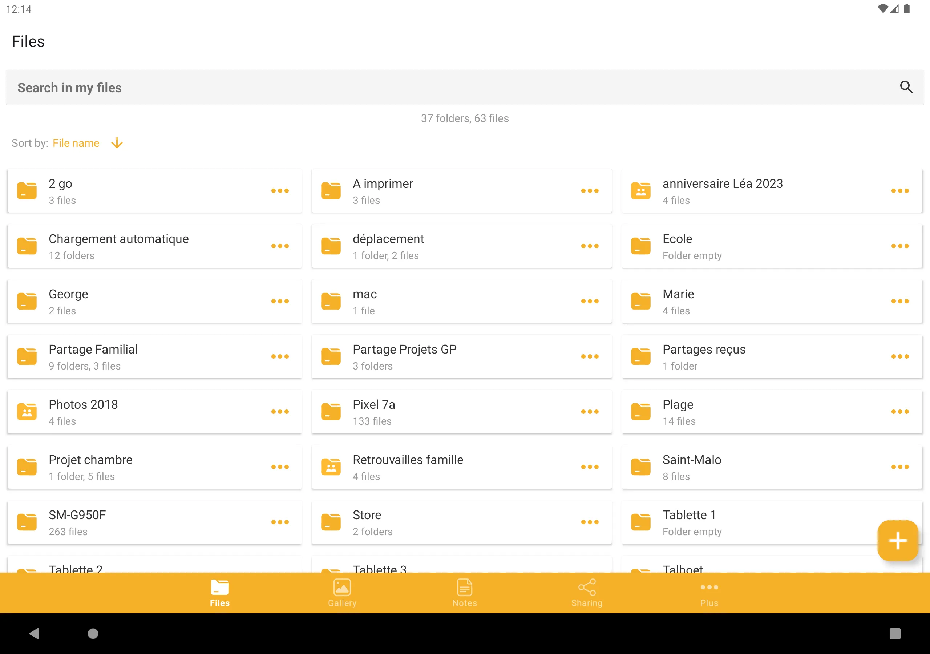
Task: Click sort direction toggle arrow
Action: 117,143
